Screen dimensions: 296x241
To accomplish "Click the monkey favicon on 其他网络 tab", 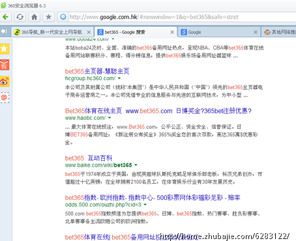I will pyautogui.click(x=267, y=32).
